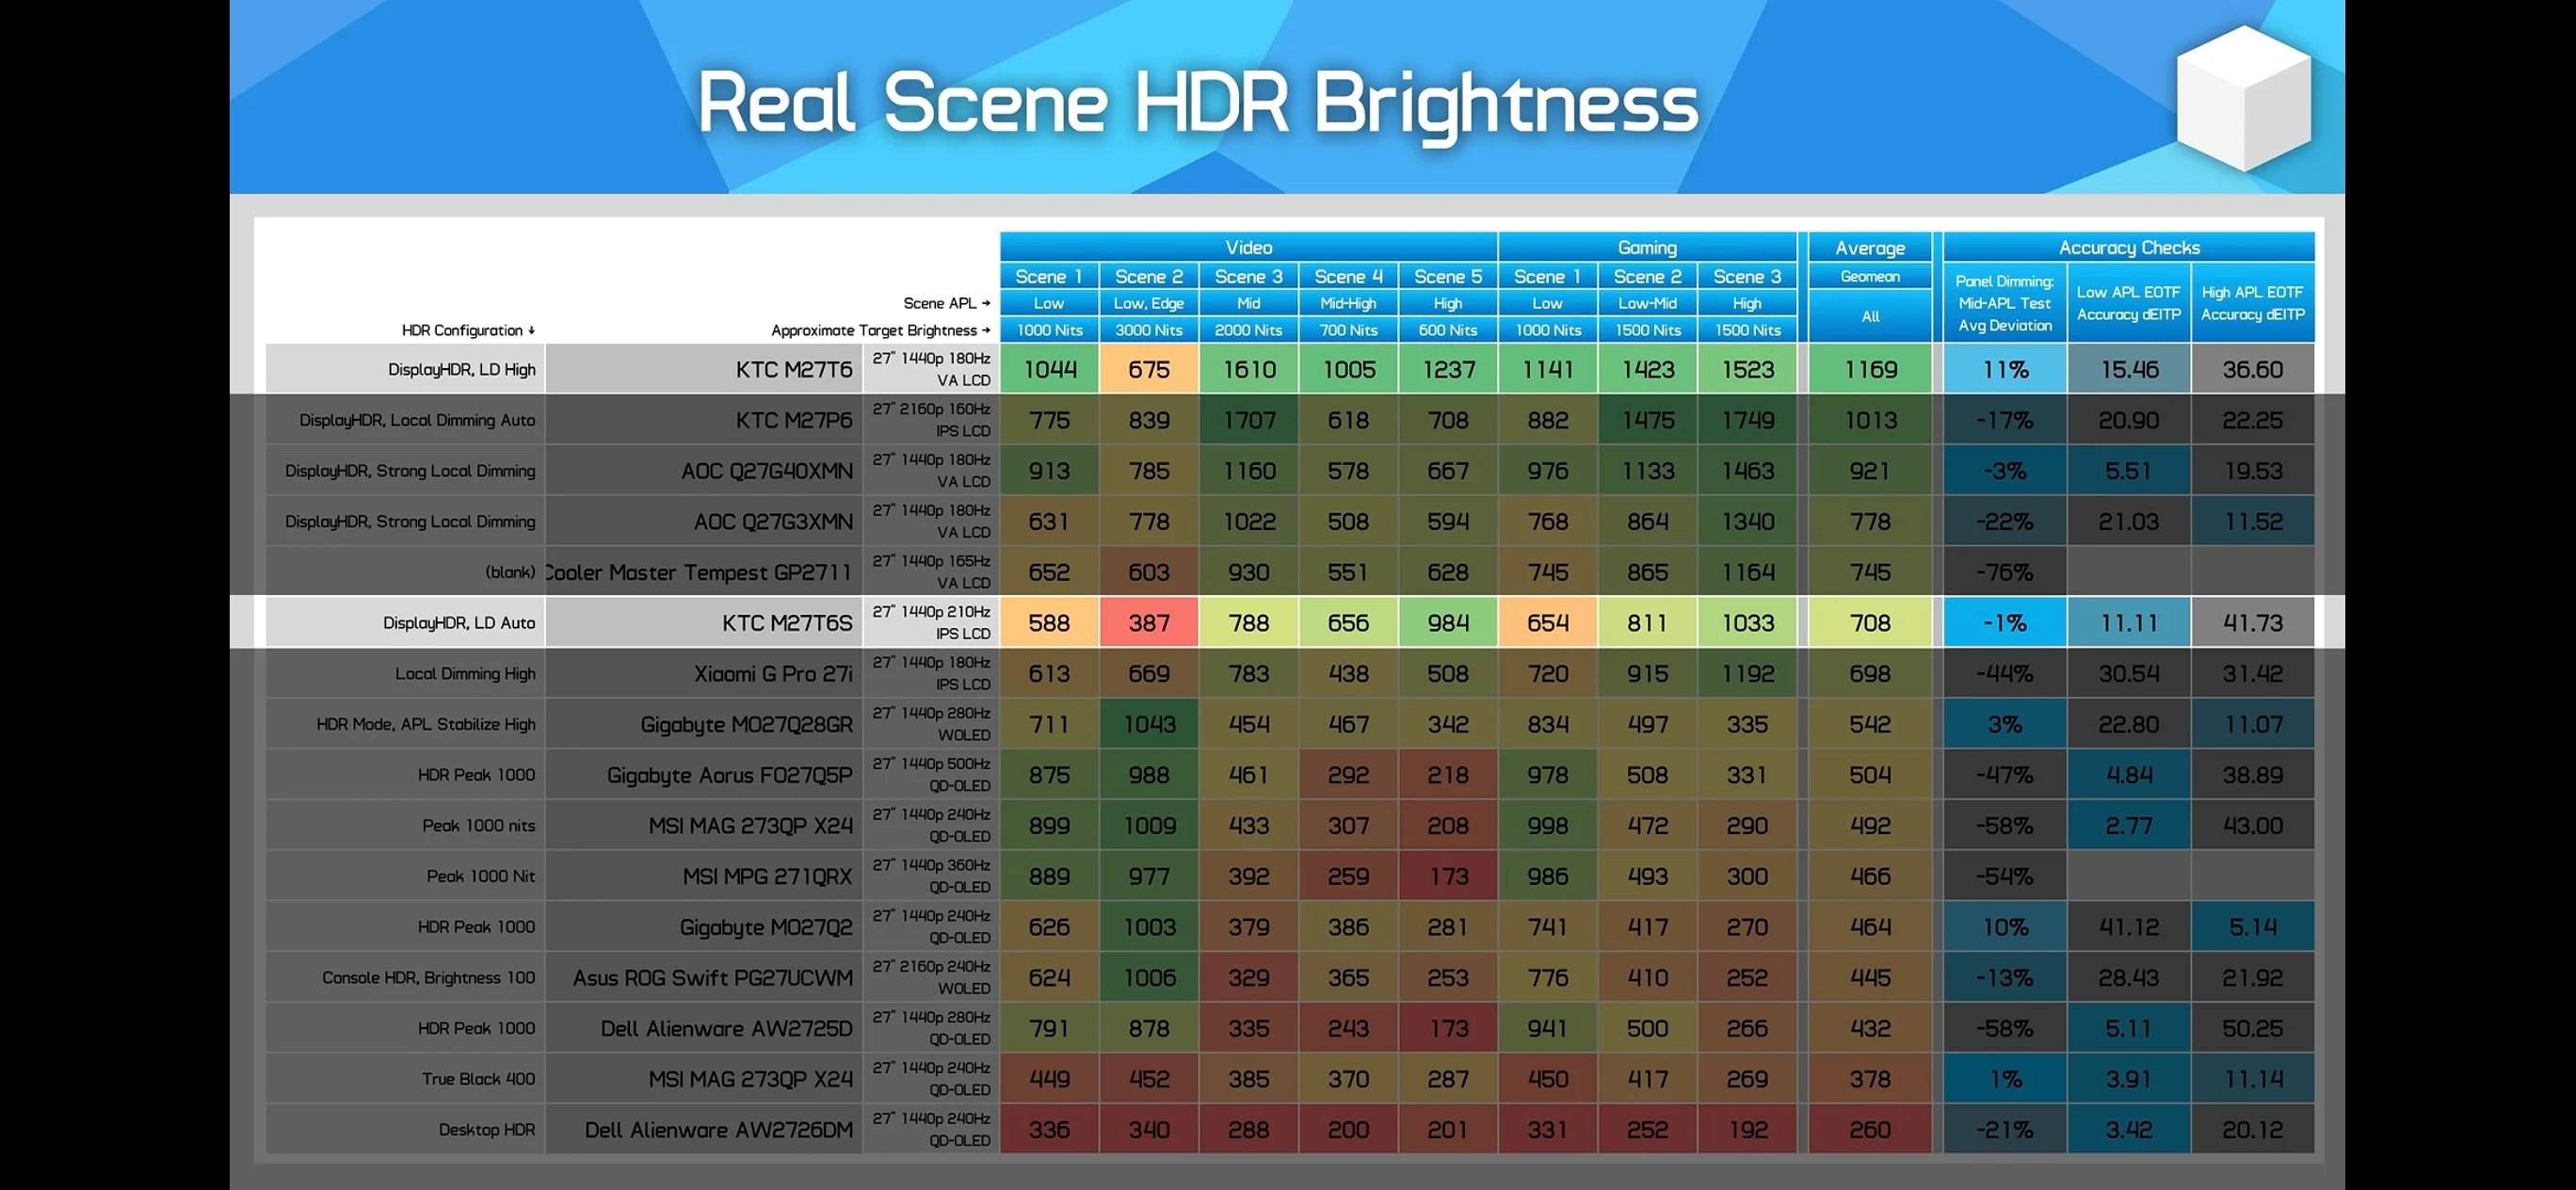Select the "1749" value in KTC M27P6 row
The image size is (2576, 1190).
pos(1747,420)
